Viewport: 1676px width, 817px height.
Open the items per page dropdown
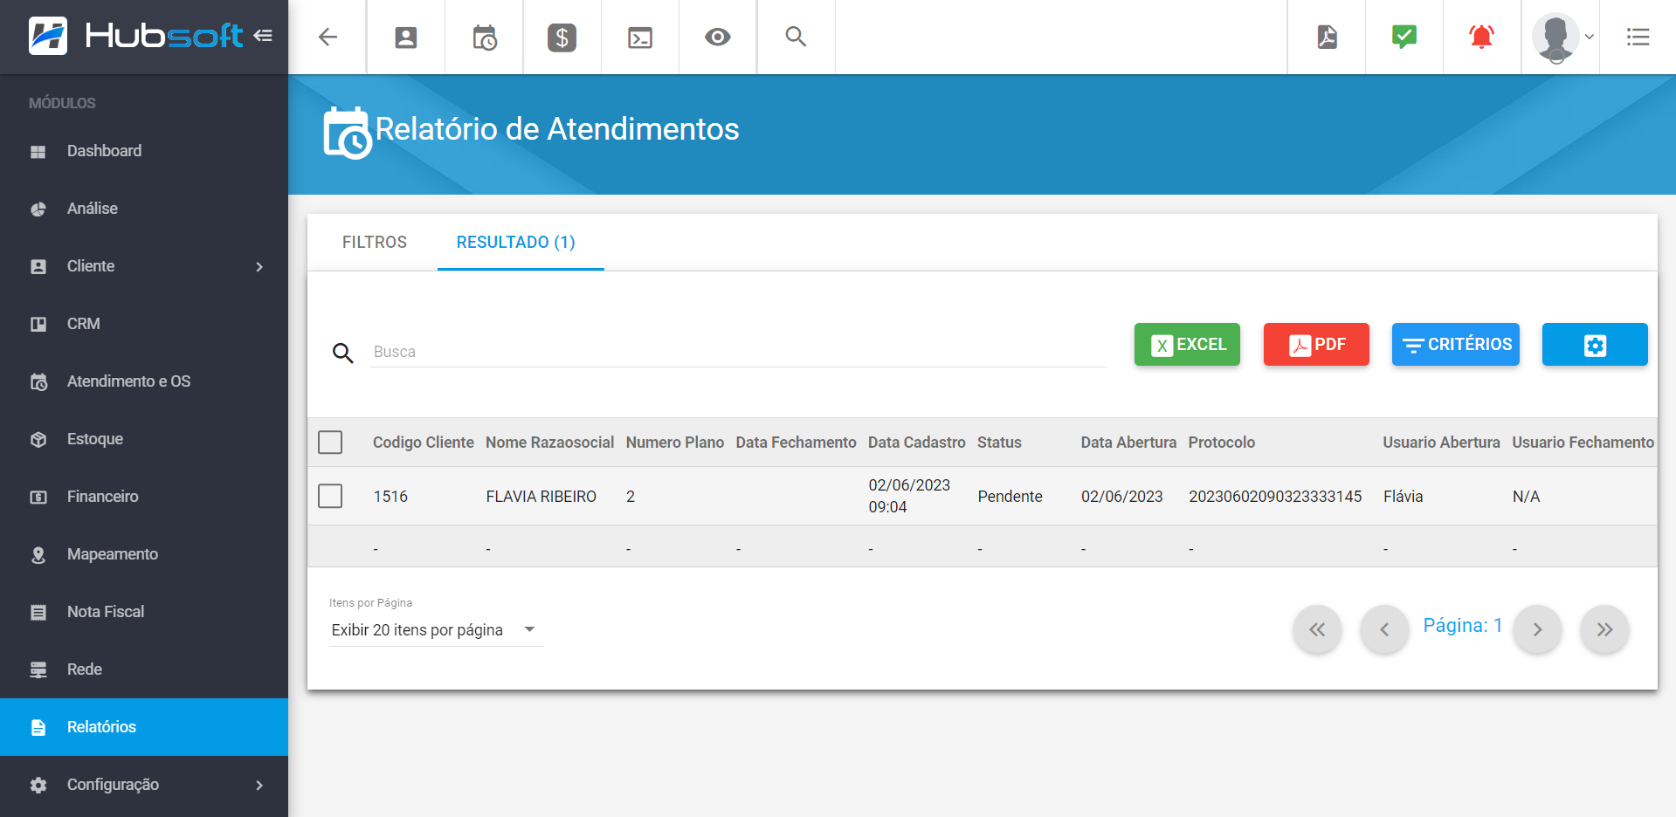(434, 630)
